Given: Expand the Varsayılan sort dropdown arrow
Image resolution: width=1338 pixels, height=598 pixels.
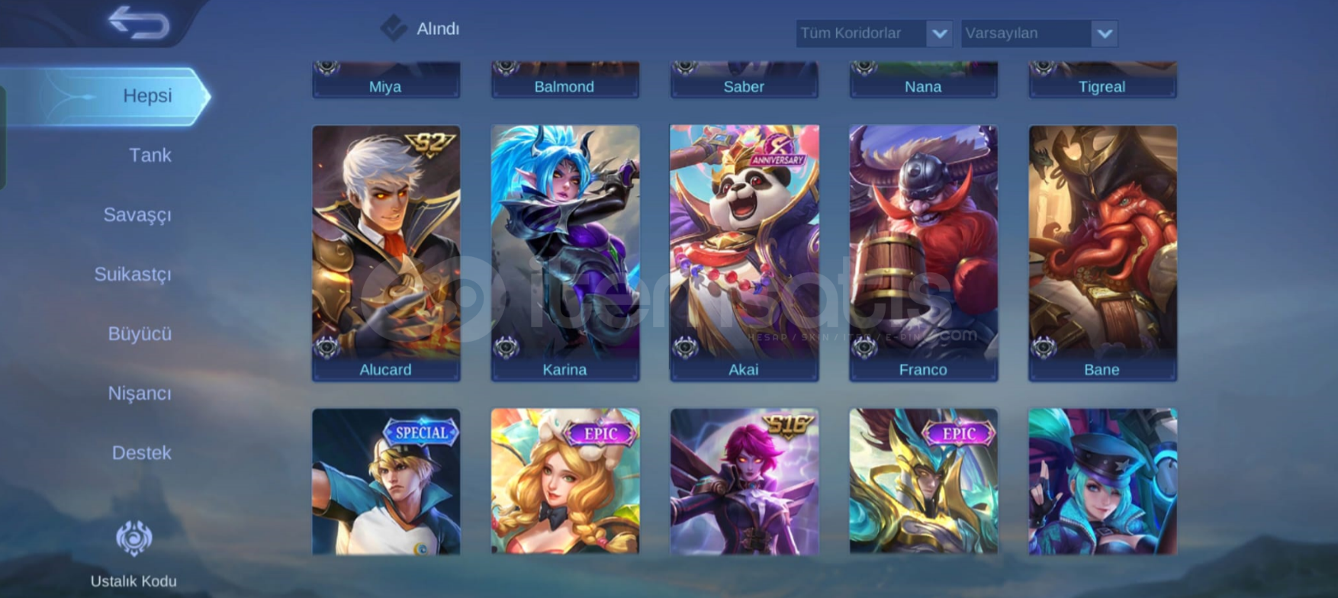Looking at the screenshot, I should coord(1104,34).
